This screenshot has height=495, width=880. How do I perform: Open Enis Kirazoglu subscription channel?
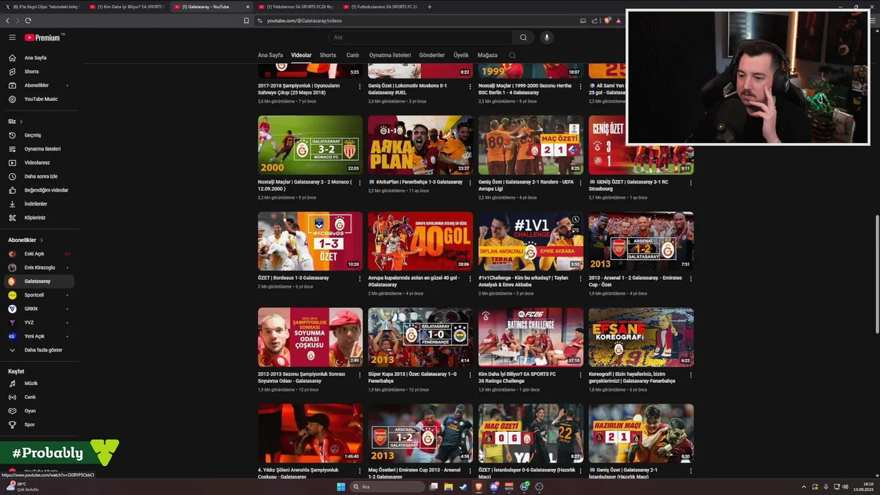click(37, 267)
